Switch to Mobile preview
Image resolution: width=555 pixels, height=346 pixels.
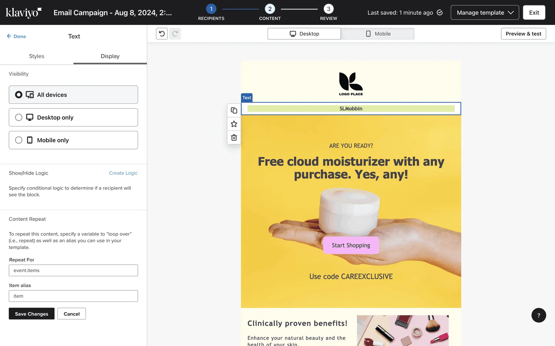(x=378, y=34)
